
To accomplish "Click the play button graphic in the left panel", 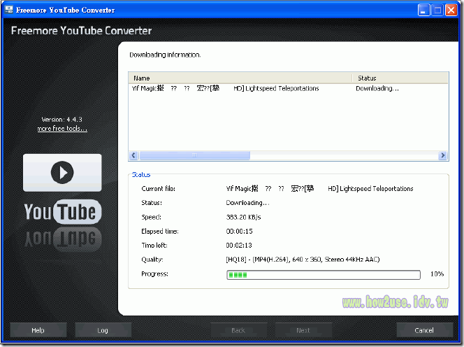I will coord(62,172).
